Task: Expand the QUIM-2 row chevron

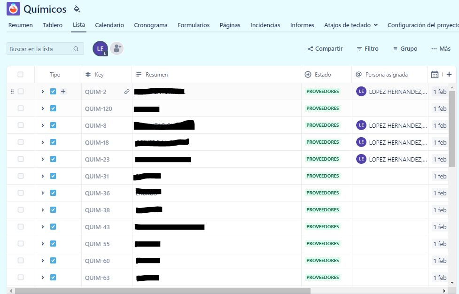Action: tap(42, 92)
